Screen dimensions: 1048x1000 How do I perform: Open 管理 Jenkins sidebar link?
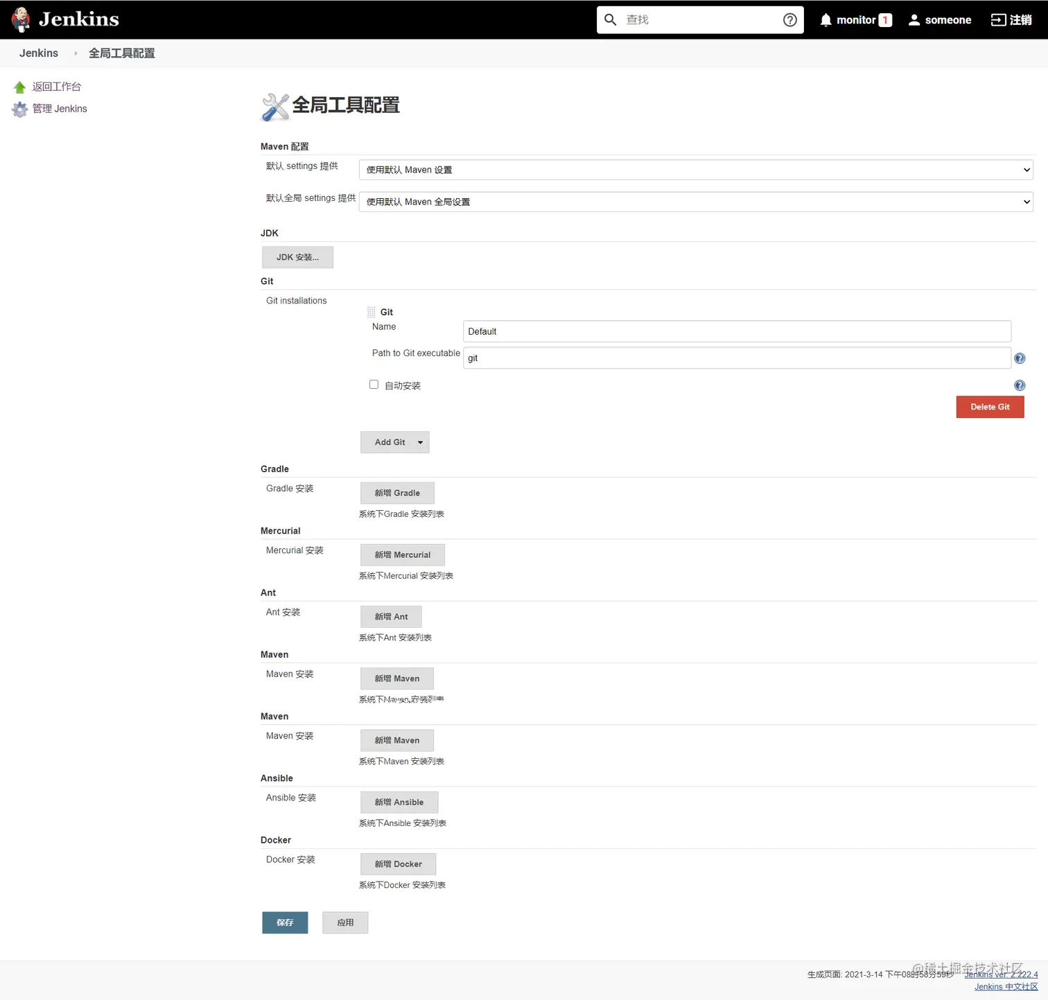pos(60,109)
